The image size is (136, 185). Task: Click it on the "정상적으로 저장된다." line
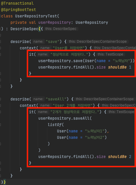pyautogui.click(x=31, y=54)
